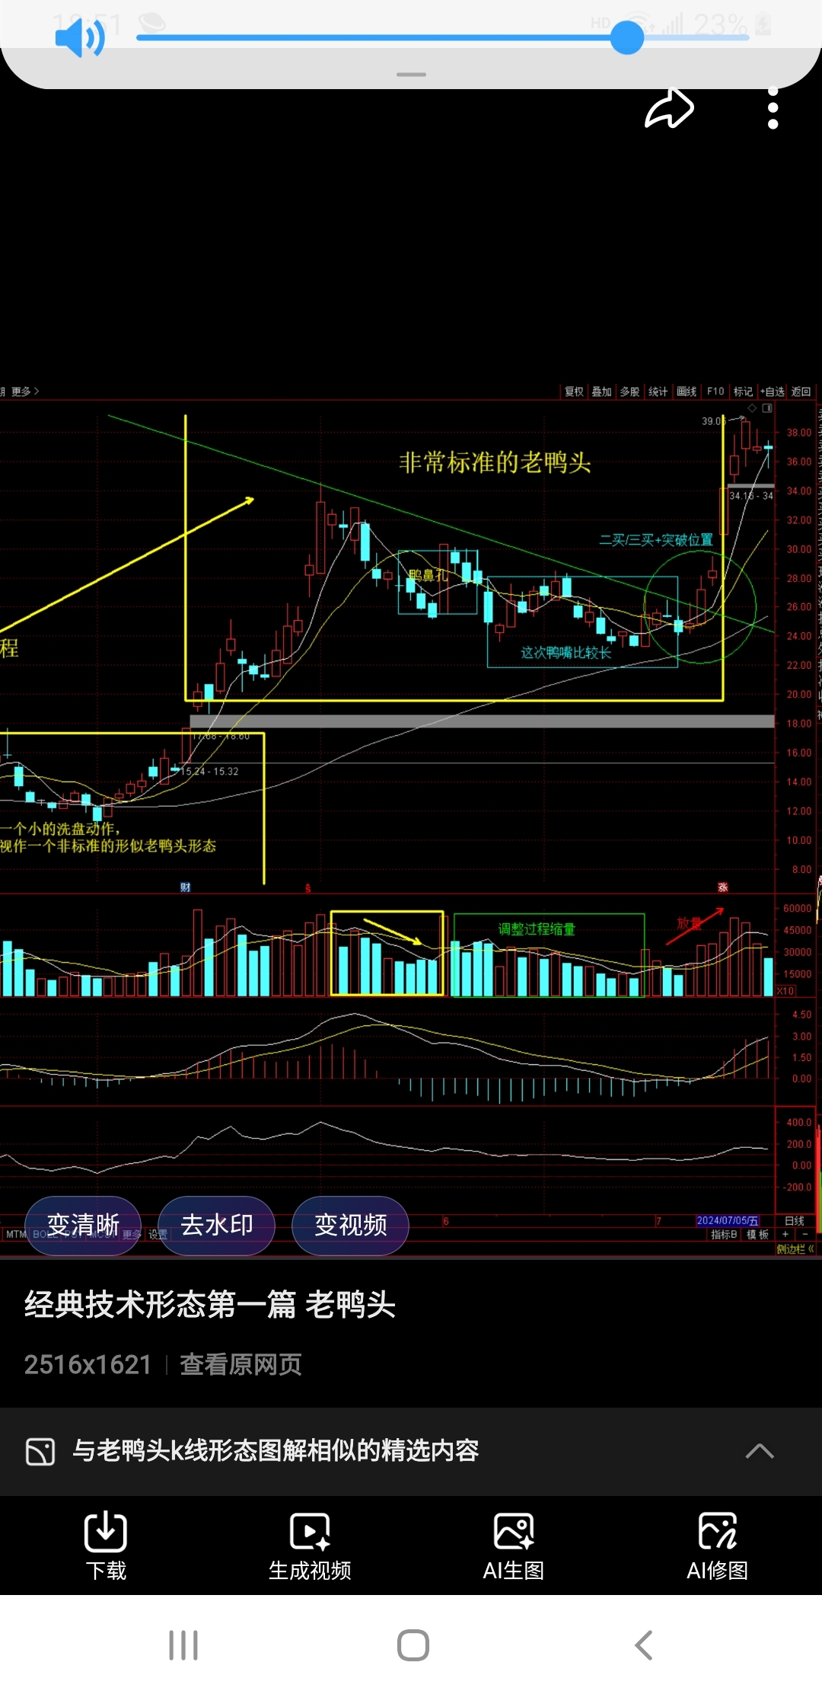Tap the Android back button

click(x=644, y=1645)
